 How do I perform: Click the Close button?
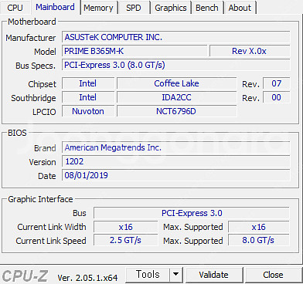273,275
